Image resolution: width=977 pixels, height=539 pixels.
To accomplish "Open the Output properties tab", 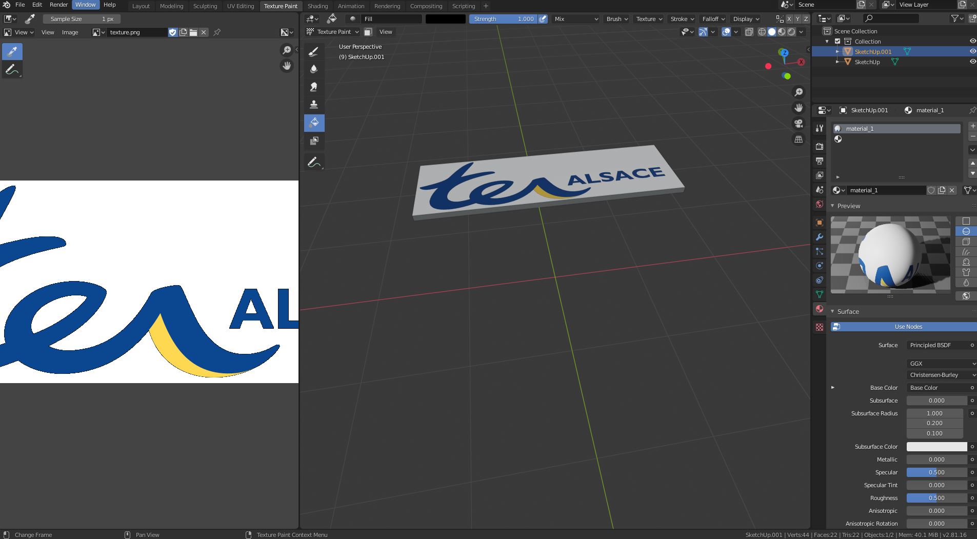I will pyautogui.click(x=819, y=161).
